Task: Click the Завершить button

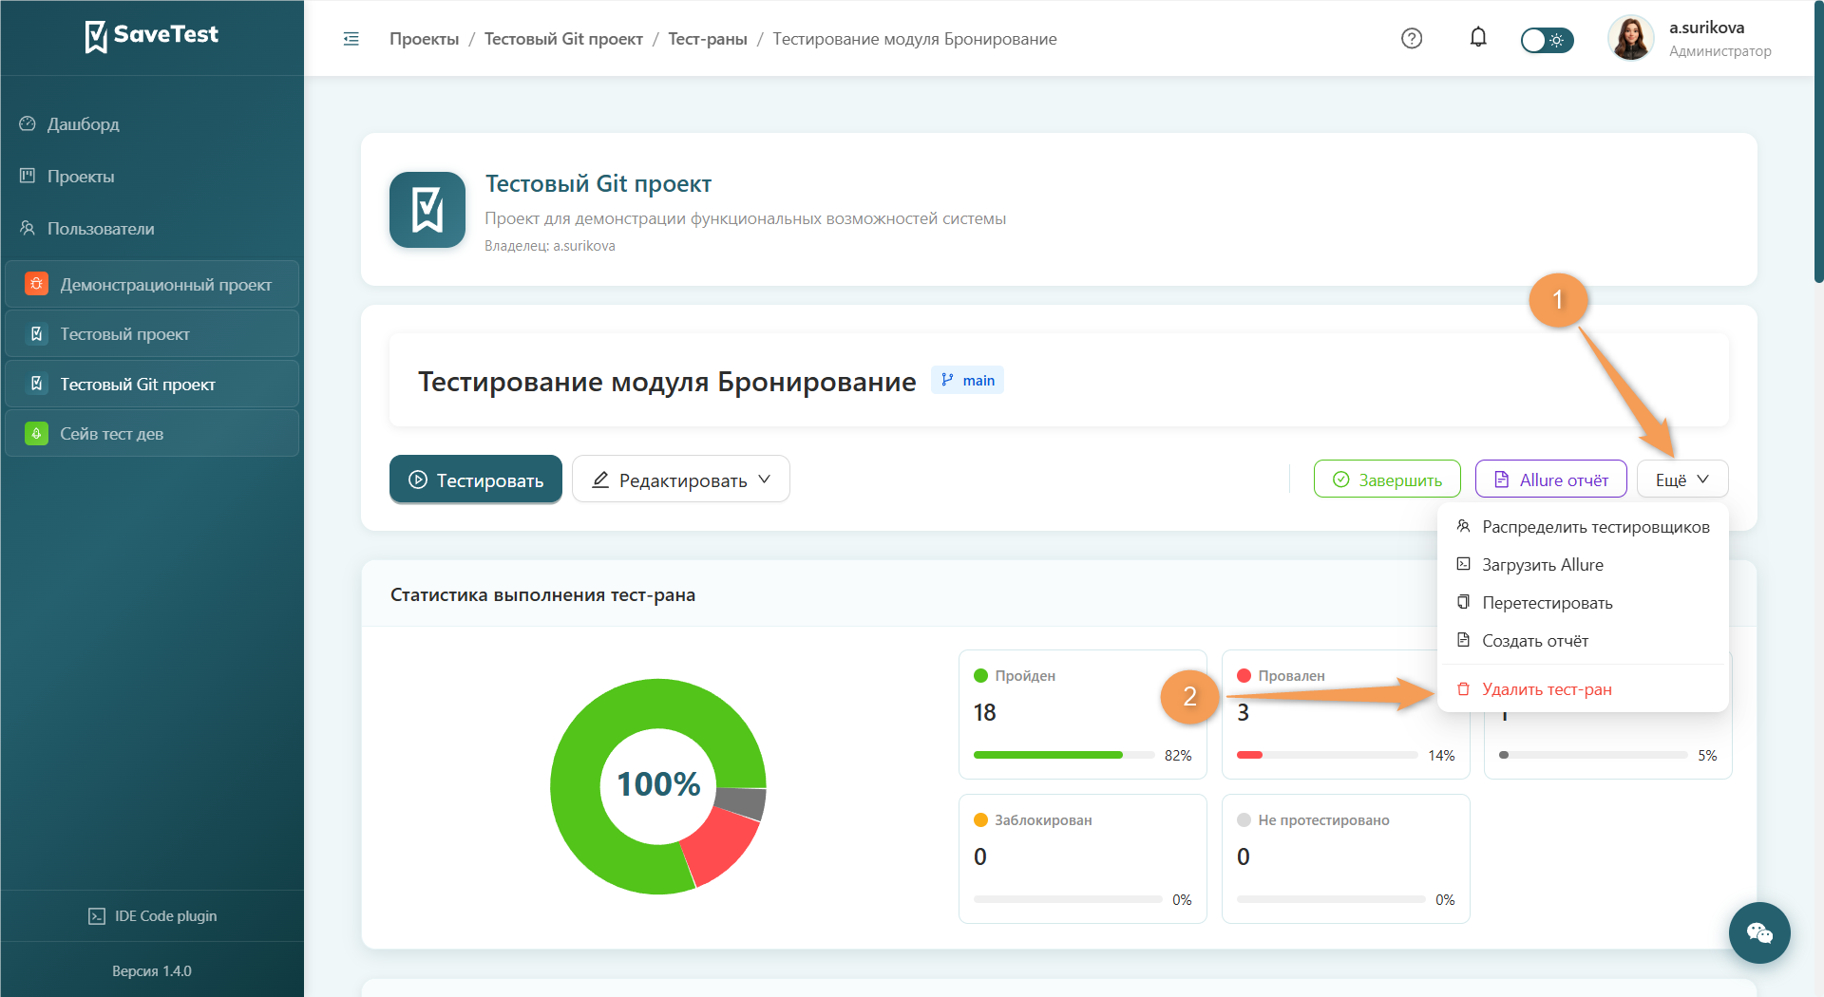Action: click(x=1387, y=480)
